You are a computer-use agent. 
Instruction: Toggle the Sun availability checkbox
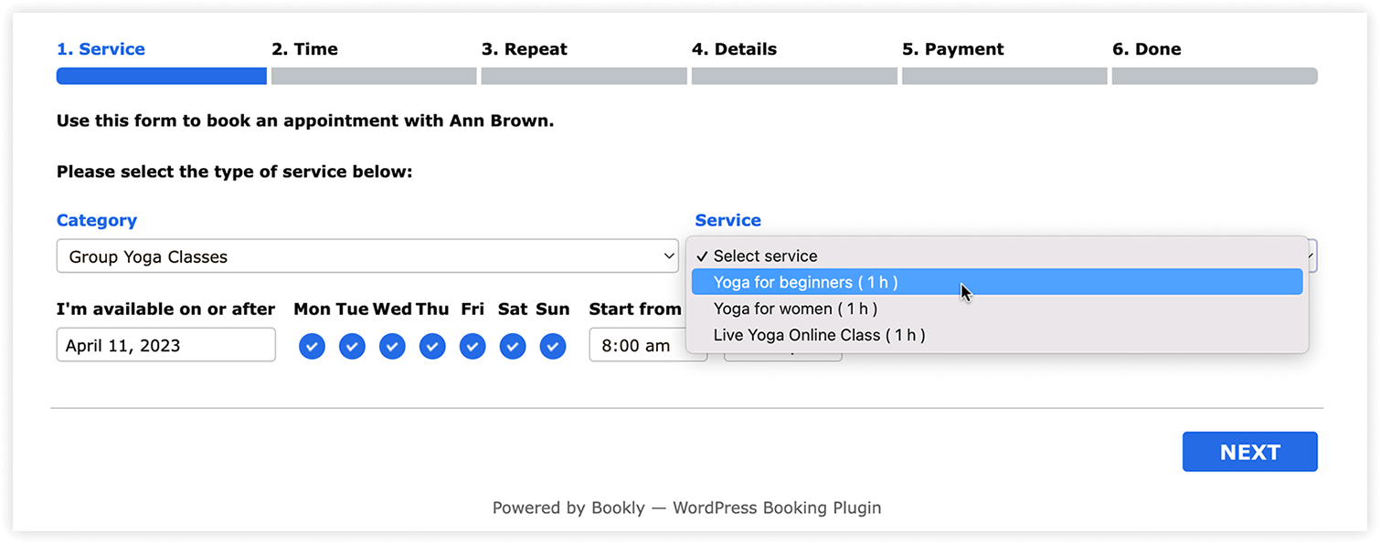click(553, 347)
